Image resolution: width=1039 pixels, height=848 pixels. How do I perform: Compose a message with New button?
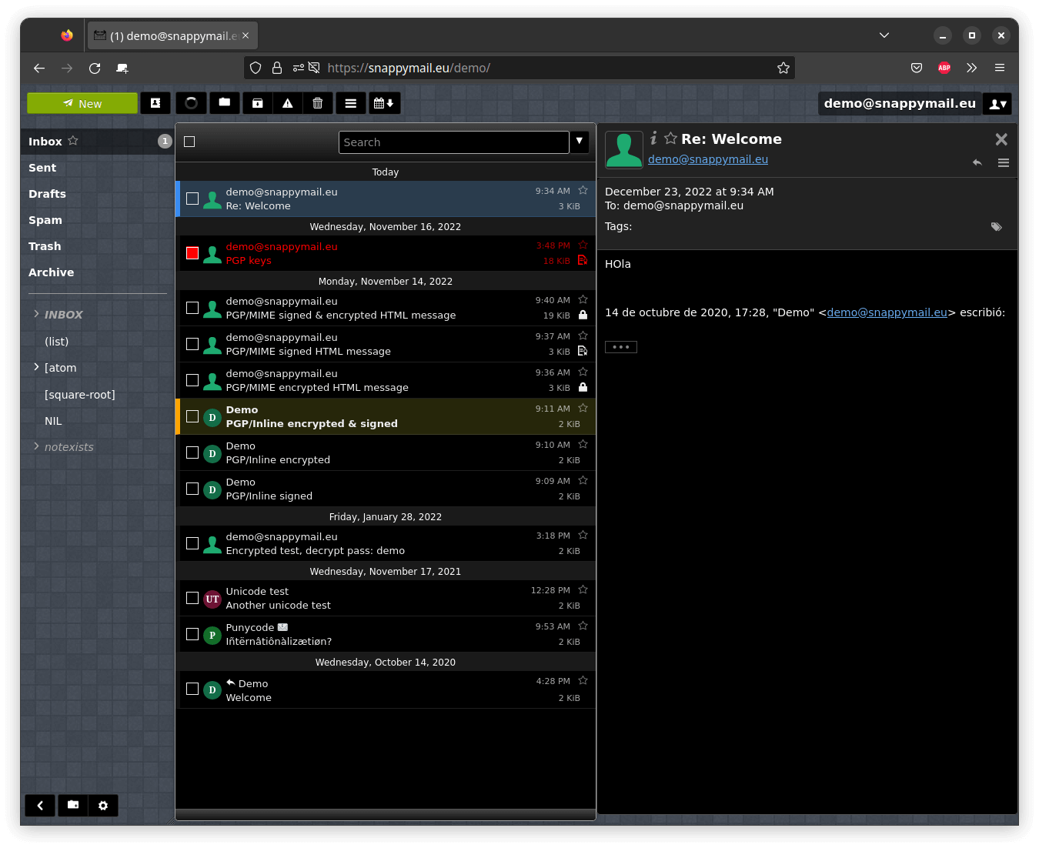82,103
